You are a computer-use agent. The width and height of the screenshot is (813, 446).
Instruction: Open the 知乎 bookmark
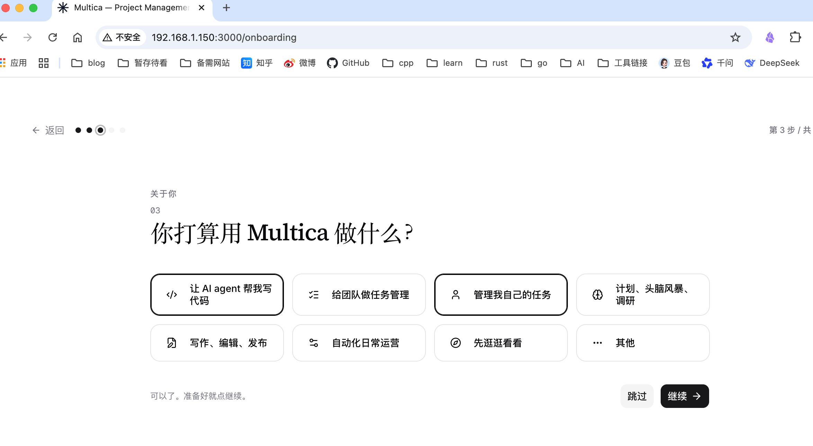point(257,63)
